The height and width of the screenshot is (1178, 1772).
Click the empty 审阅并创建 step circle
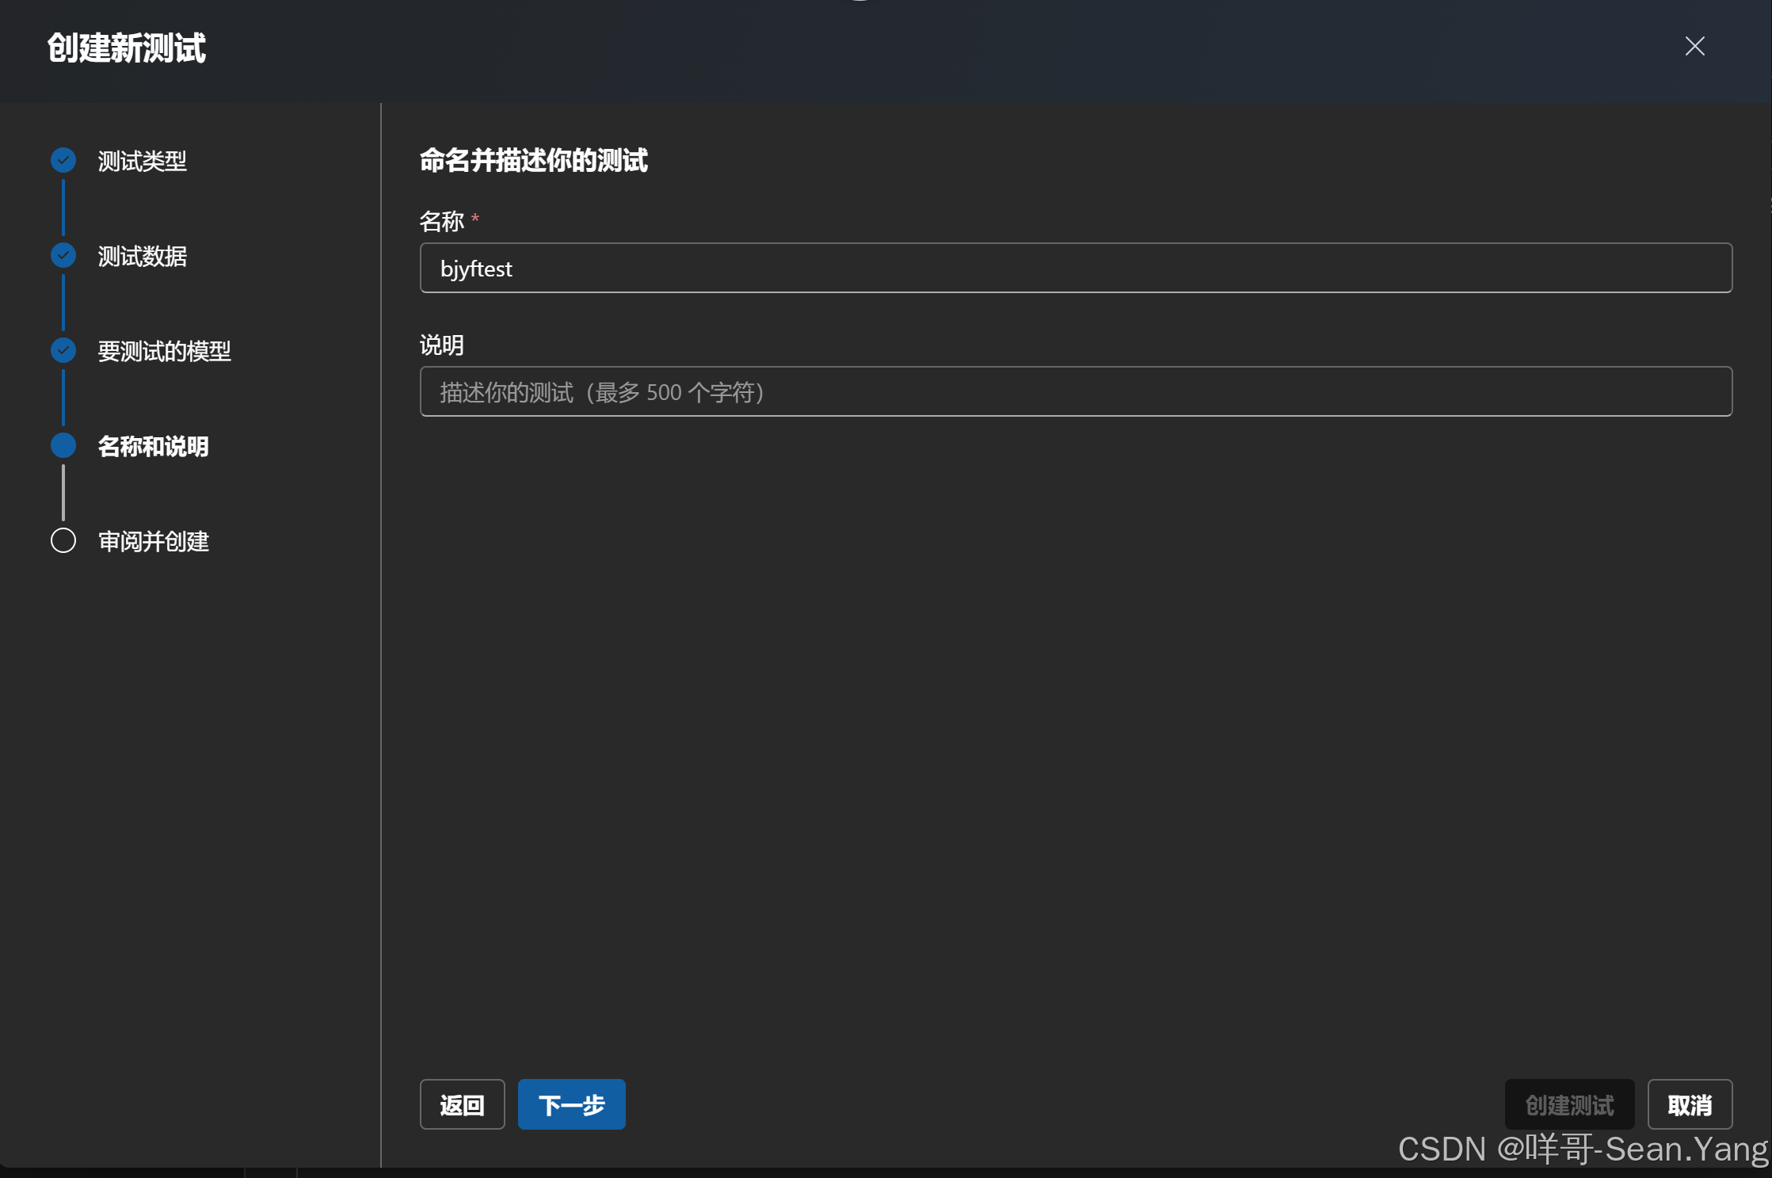pyautogui.click(x=63, y=541)
